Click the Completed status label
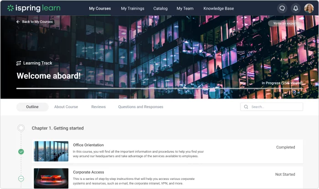 (285, 147)
